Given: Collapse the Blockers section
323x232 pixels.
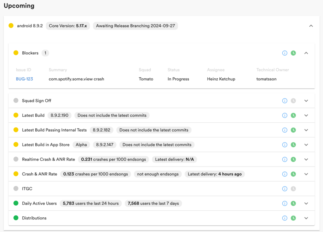Looking at the screenshot, I should pyautogui.click(x=306, y=53).
